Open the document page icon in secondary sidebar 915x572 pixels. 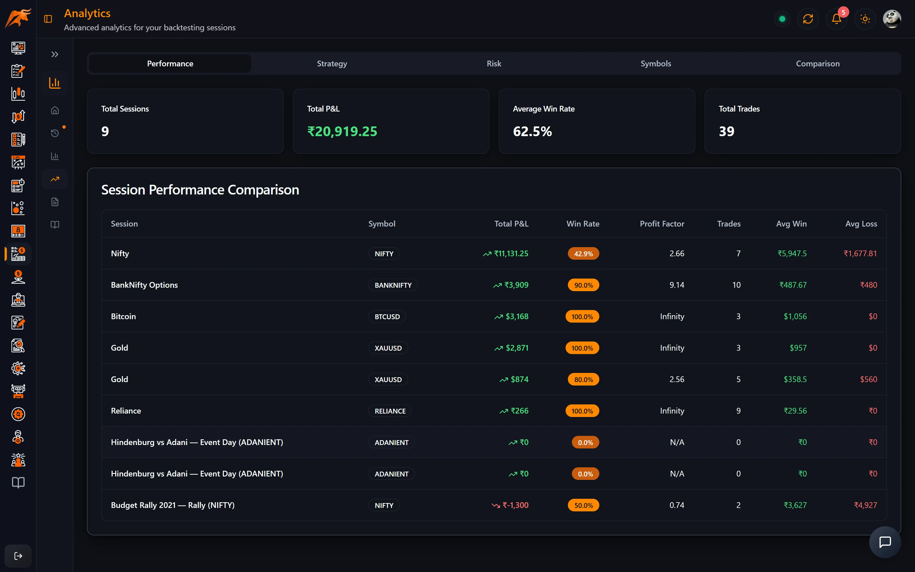pyautogui.click(x=55, y=202)
